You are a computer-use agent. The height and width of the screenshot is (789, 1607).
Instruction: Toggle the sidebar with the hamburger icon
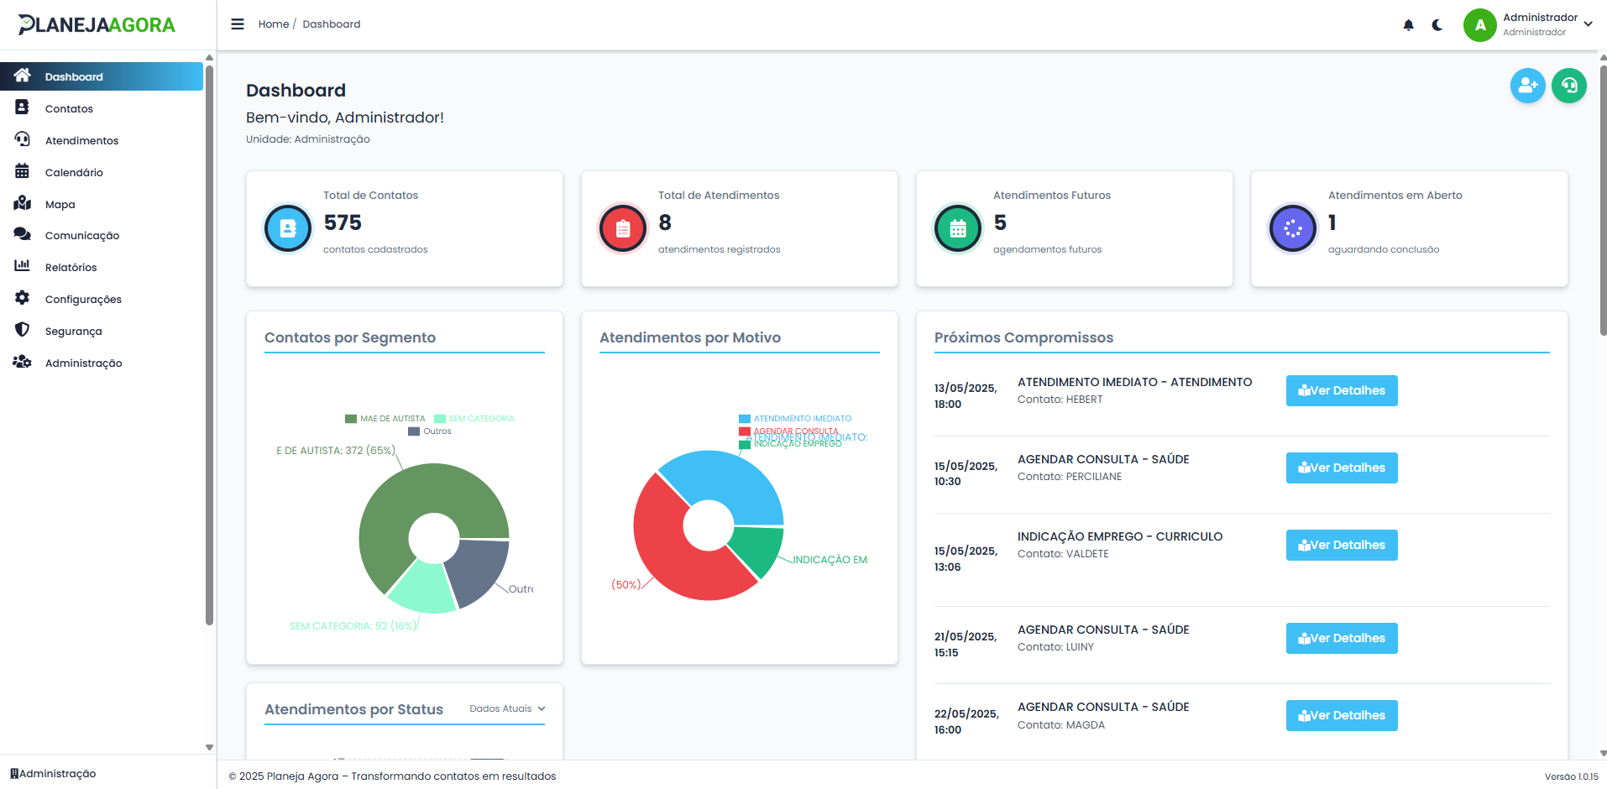(x=238, y=24)
